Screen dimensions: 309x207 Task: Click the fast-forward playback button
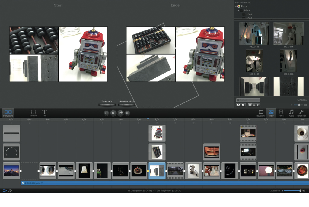[128, 113]
